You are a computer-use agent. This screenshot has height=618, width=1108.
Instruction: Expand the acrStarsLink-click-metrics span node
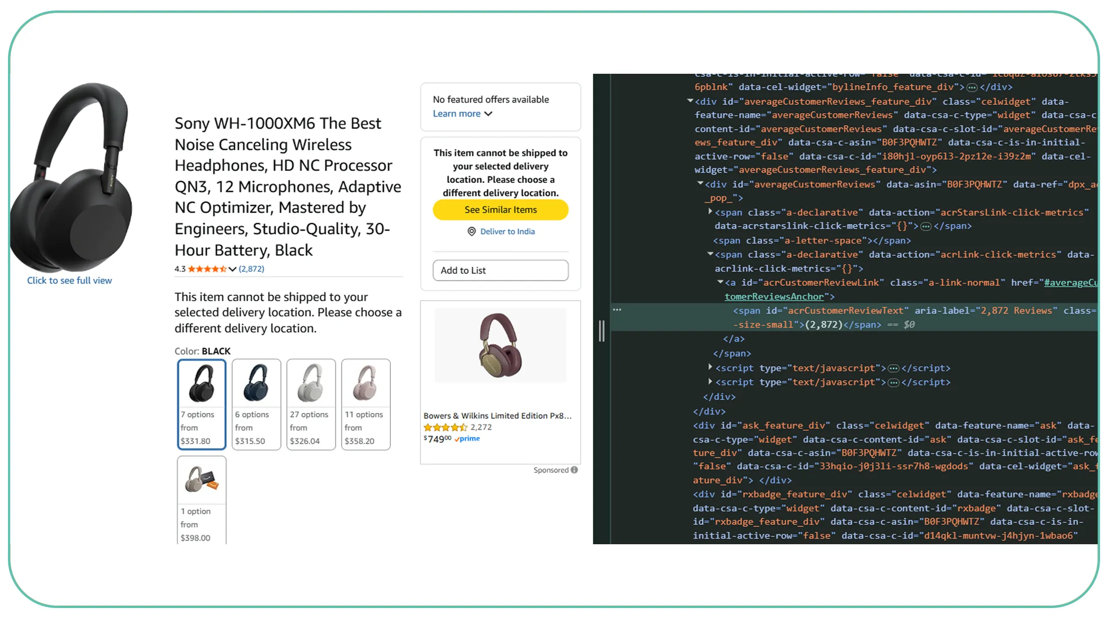coord(710,211)
